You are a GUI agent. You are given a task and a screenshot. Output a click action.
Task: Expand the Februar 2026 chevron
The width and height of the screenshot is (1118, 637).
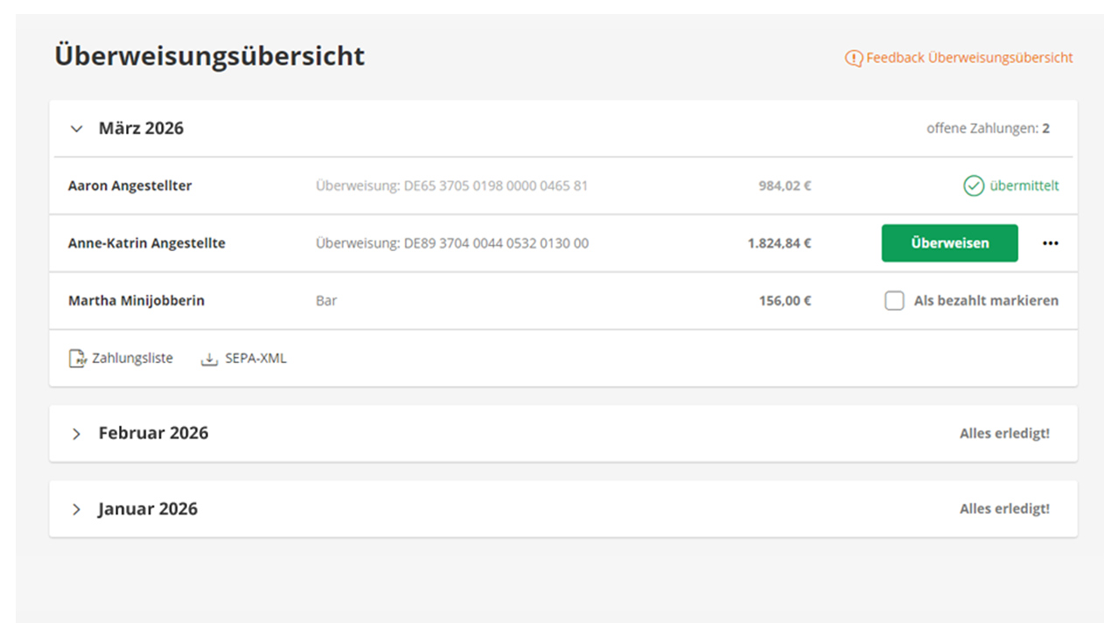tap(77, 434)
